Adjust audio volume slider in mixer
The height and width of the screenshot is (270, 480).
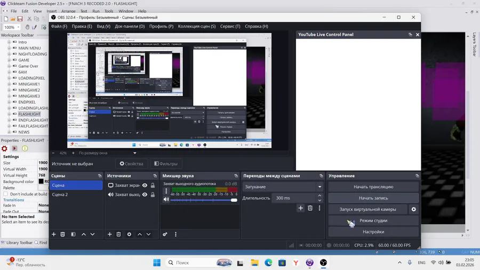(204, 200)
